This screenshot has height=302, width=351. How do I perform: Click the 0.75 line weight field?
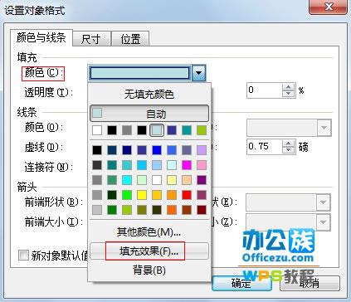[265, 146]
